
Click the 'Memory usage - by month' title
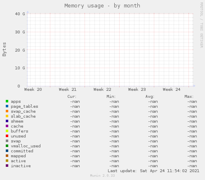coord(102,6)
